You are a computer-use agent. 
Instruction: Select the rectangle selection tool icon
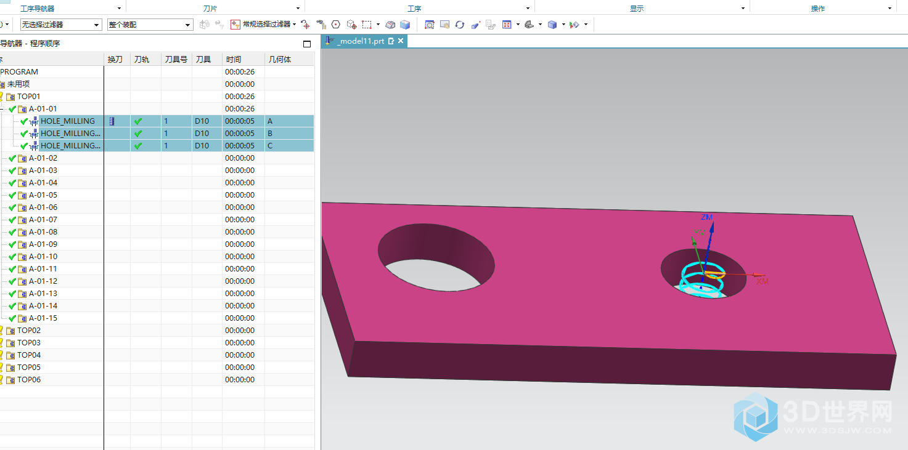367,25
